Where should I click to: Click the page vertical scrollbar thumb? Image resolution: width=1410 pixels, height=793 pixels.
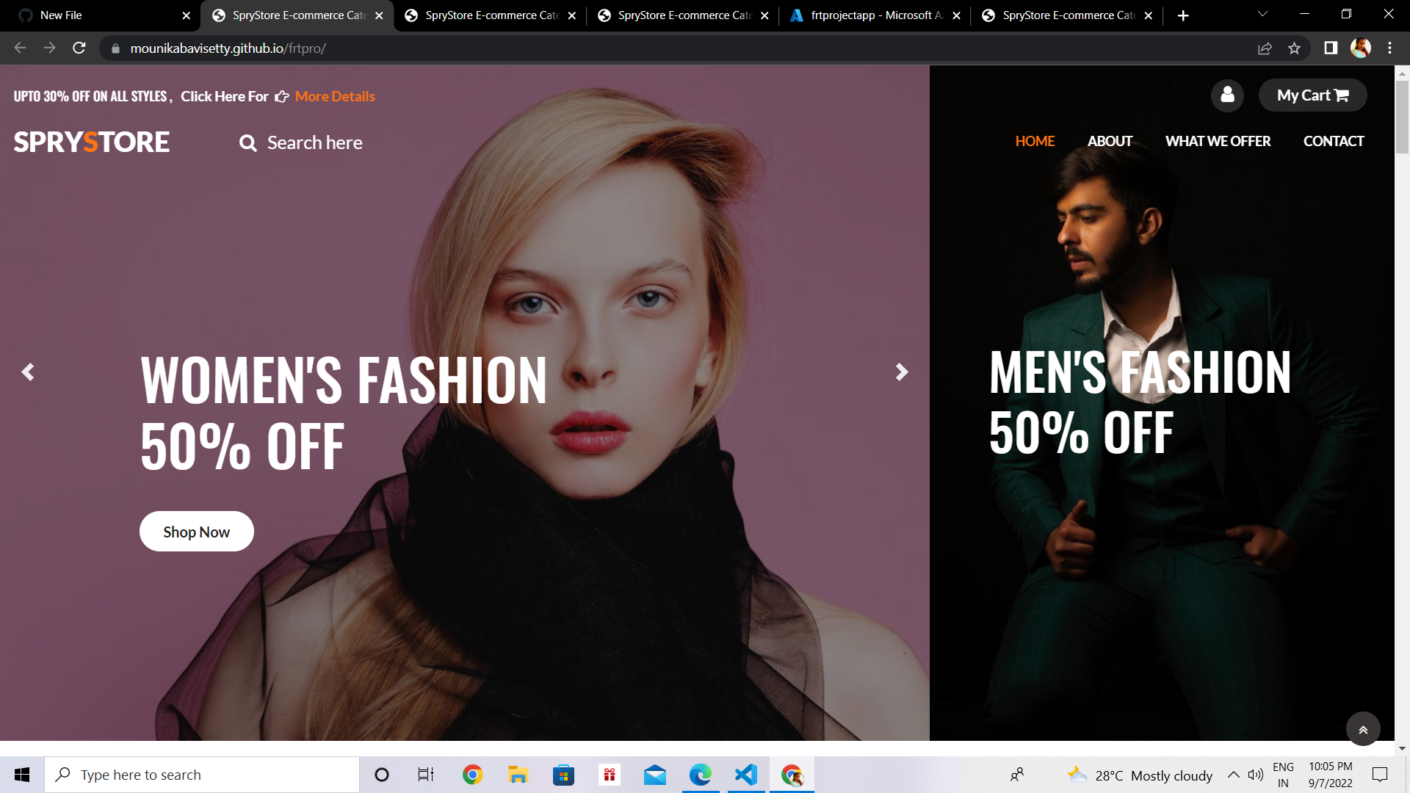click(1402, 116)
